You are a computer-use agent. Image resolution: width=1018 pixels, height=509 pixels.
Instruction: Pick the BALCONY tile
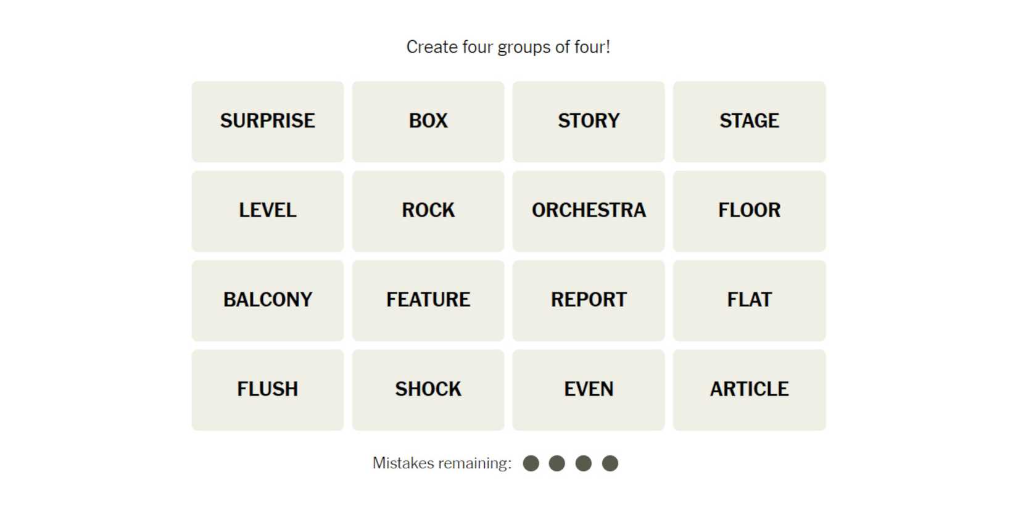pos(267,300)
